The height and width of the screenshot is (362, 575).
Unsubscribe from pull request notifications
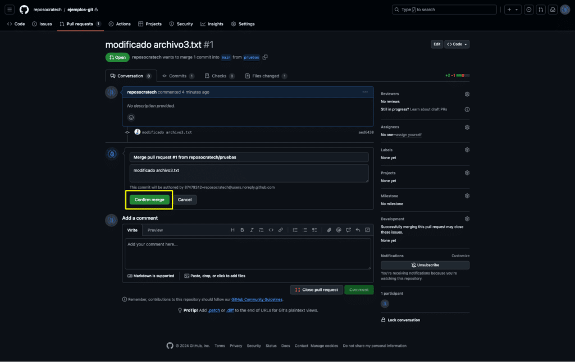coord(425,265)
